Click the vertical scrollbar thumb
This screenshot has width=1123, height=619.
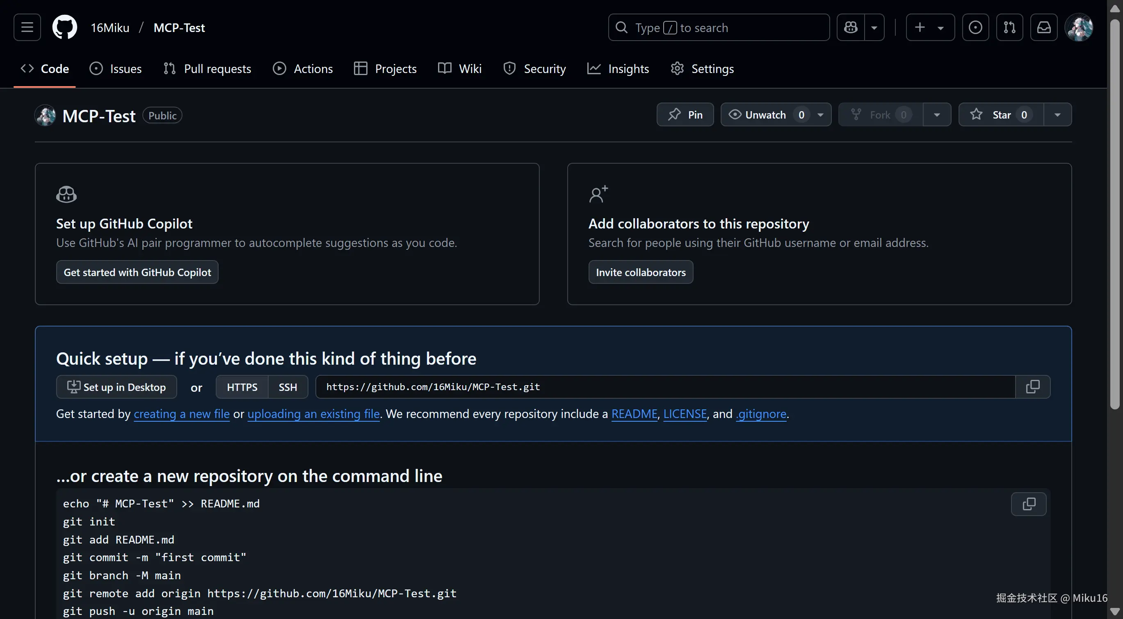[1115, 214]
